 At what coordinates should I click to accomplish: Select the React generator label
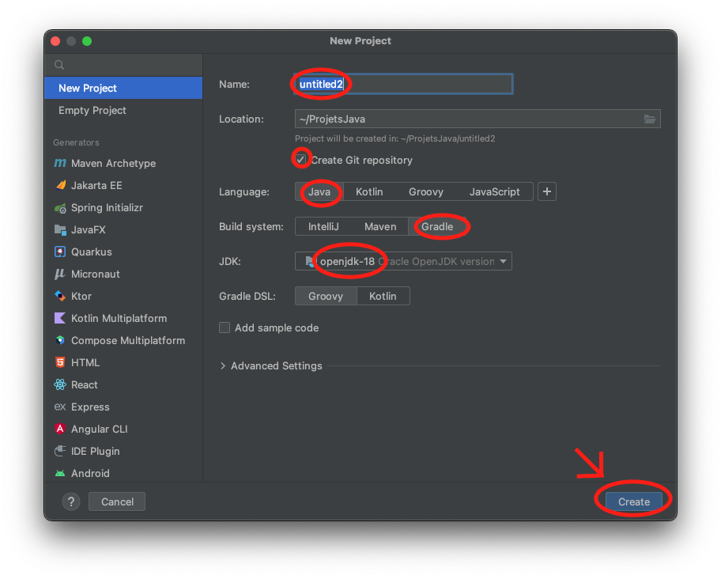84,385
